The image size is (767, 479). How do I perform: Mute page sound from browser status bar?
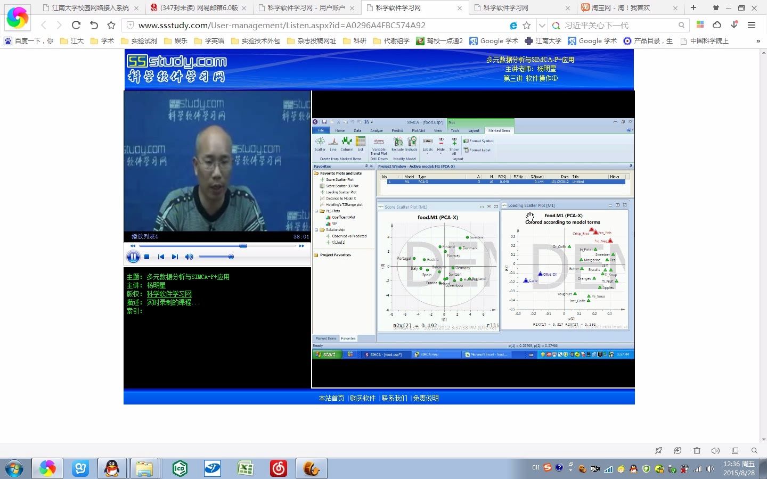coord(715,450)
